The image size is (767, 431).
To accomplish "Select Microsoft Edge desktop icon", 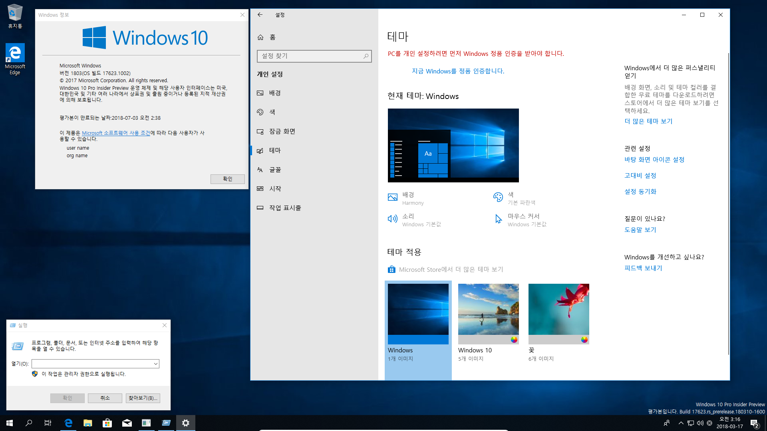I will (15, 59).
